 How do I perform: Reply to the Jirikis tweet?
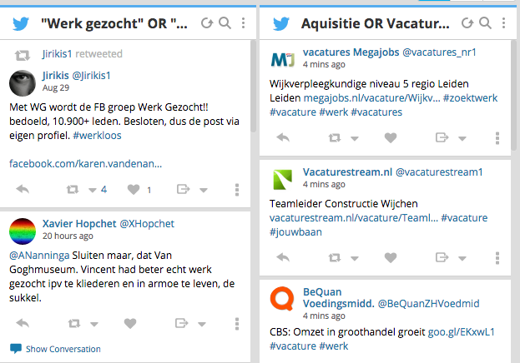[23, 189]
